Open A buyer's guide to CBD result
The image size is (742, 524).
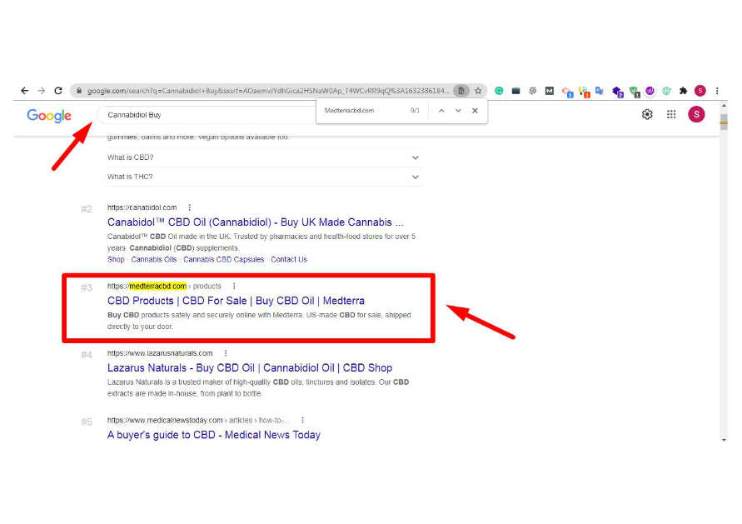click(x=214, y=435)
